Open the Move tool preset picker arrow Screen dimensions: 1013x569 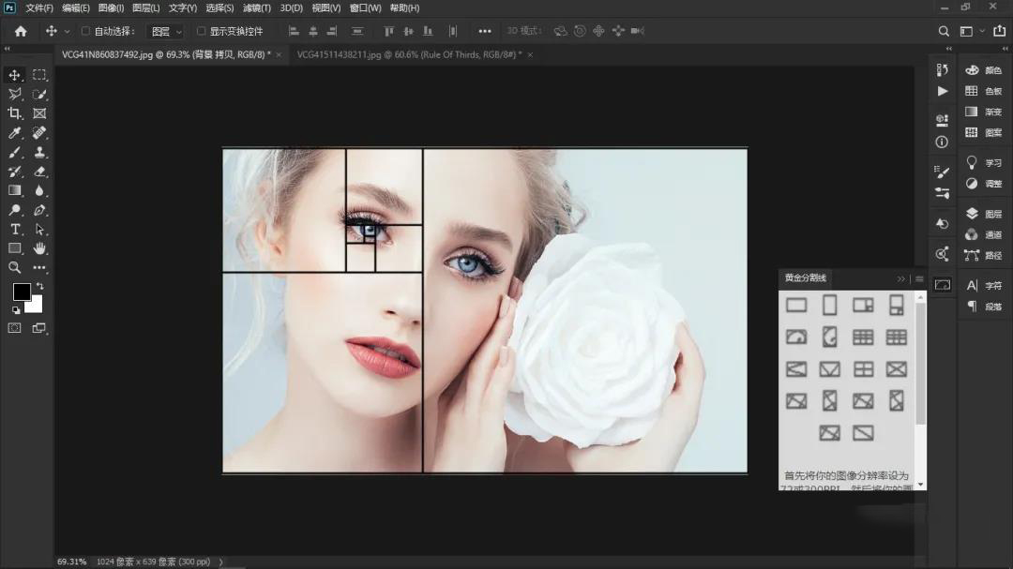pyautogui.click(x=67, y=31)
